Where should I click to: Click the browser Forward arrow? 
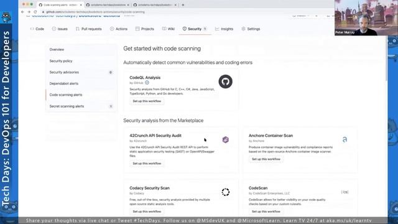tap(29, 12)
